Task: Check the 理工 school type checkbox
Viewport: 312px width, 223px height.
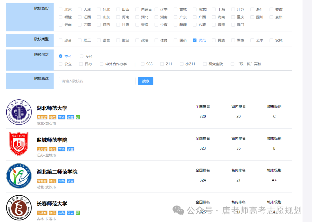Action: coord(80,40)
